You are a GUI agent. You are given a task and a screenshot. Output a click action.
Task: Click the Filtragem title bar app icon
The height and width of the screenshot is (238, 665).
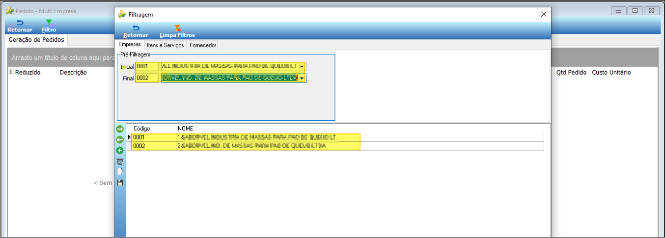122,14
